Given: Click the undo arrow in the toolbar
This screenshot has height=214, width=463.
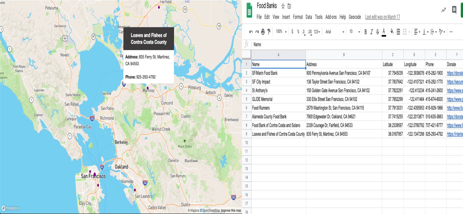Looking at the screenshot, I should [251, 32].
